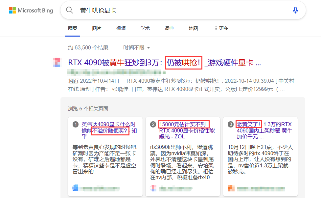Click the blurred URL under first result

(x=116, y=72)
